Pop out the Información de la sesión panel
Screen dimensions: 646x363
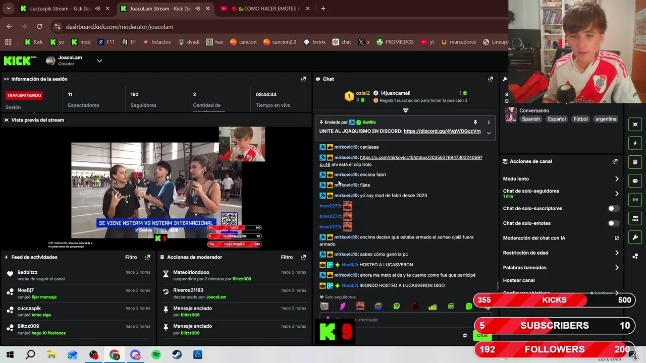303,79
